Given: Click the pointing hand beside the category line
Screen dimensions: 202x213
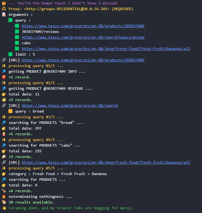Looking at the screenshot, I should [4, 174].
